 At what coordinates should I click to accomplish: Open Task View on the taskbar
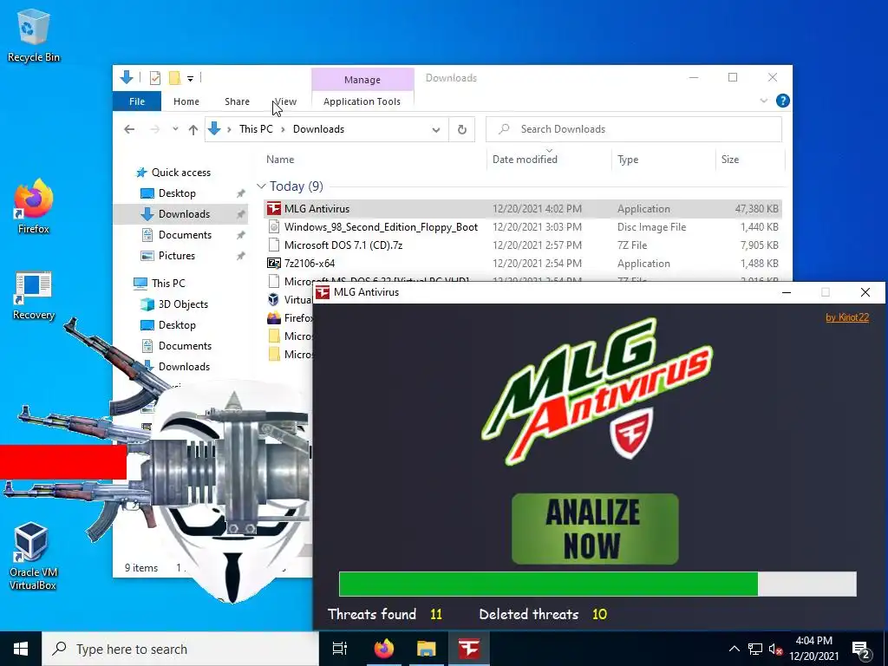340,649
